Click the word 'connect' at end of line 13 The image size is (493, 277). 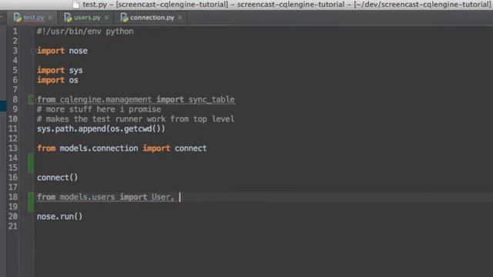tap(190, 149)
